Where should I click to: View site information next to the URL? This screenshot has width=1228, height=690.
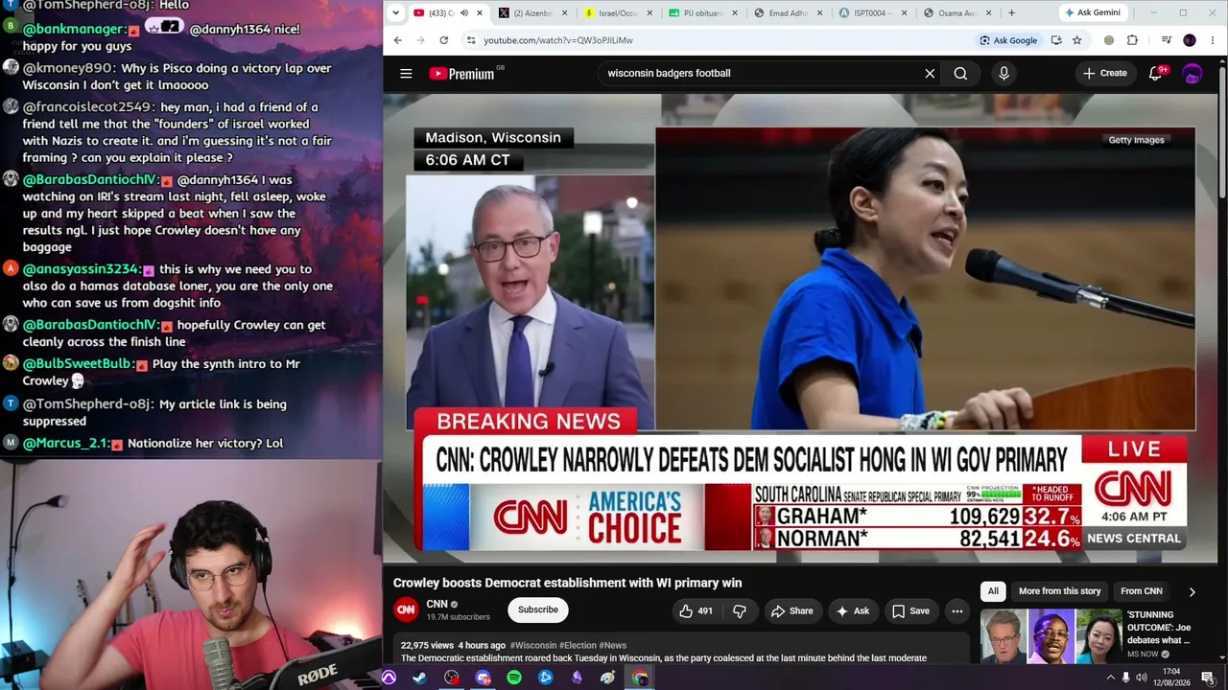pyautogui.click(x=470, y=40)
